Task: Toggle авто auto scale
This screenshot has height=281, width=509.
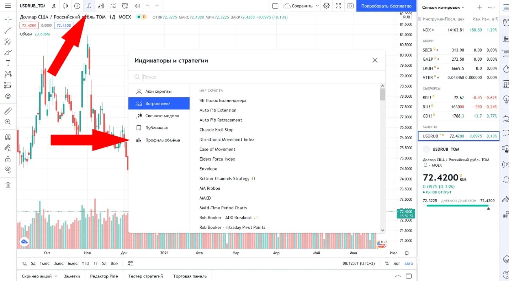Action: (x=409, y=263)
